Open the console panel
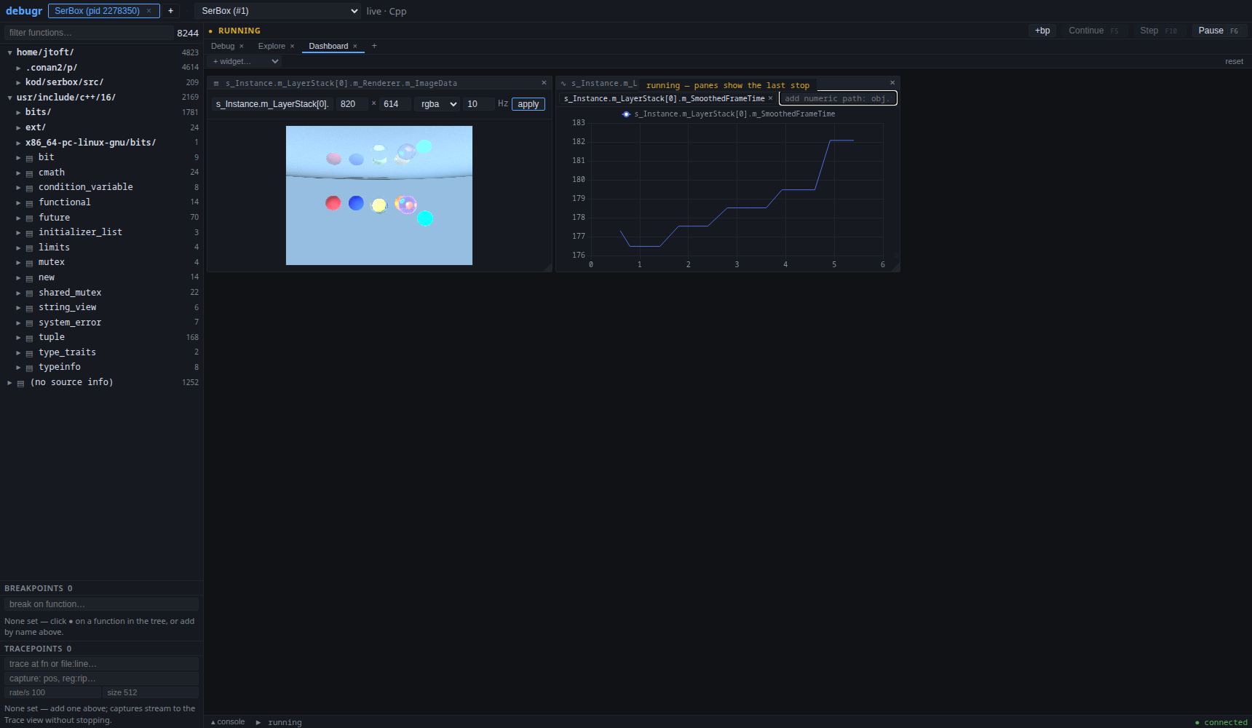Viewport: 1252px width, 728px height. click(x=228, y=722)
